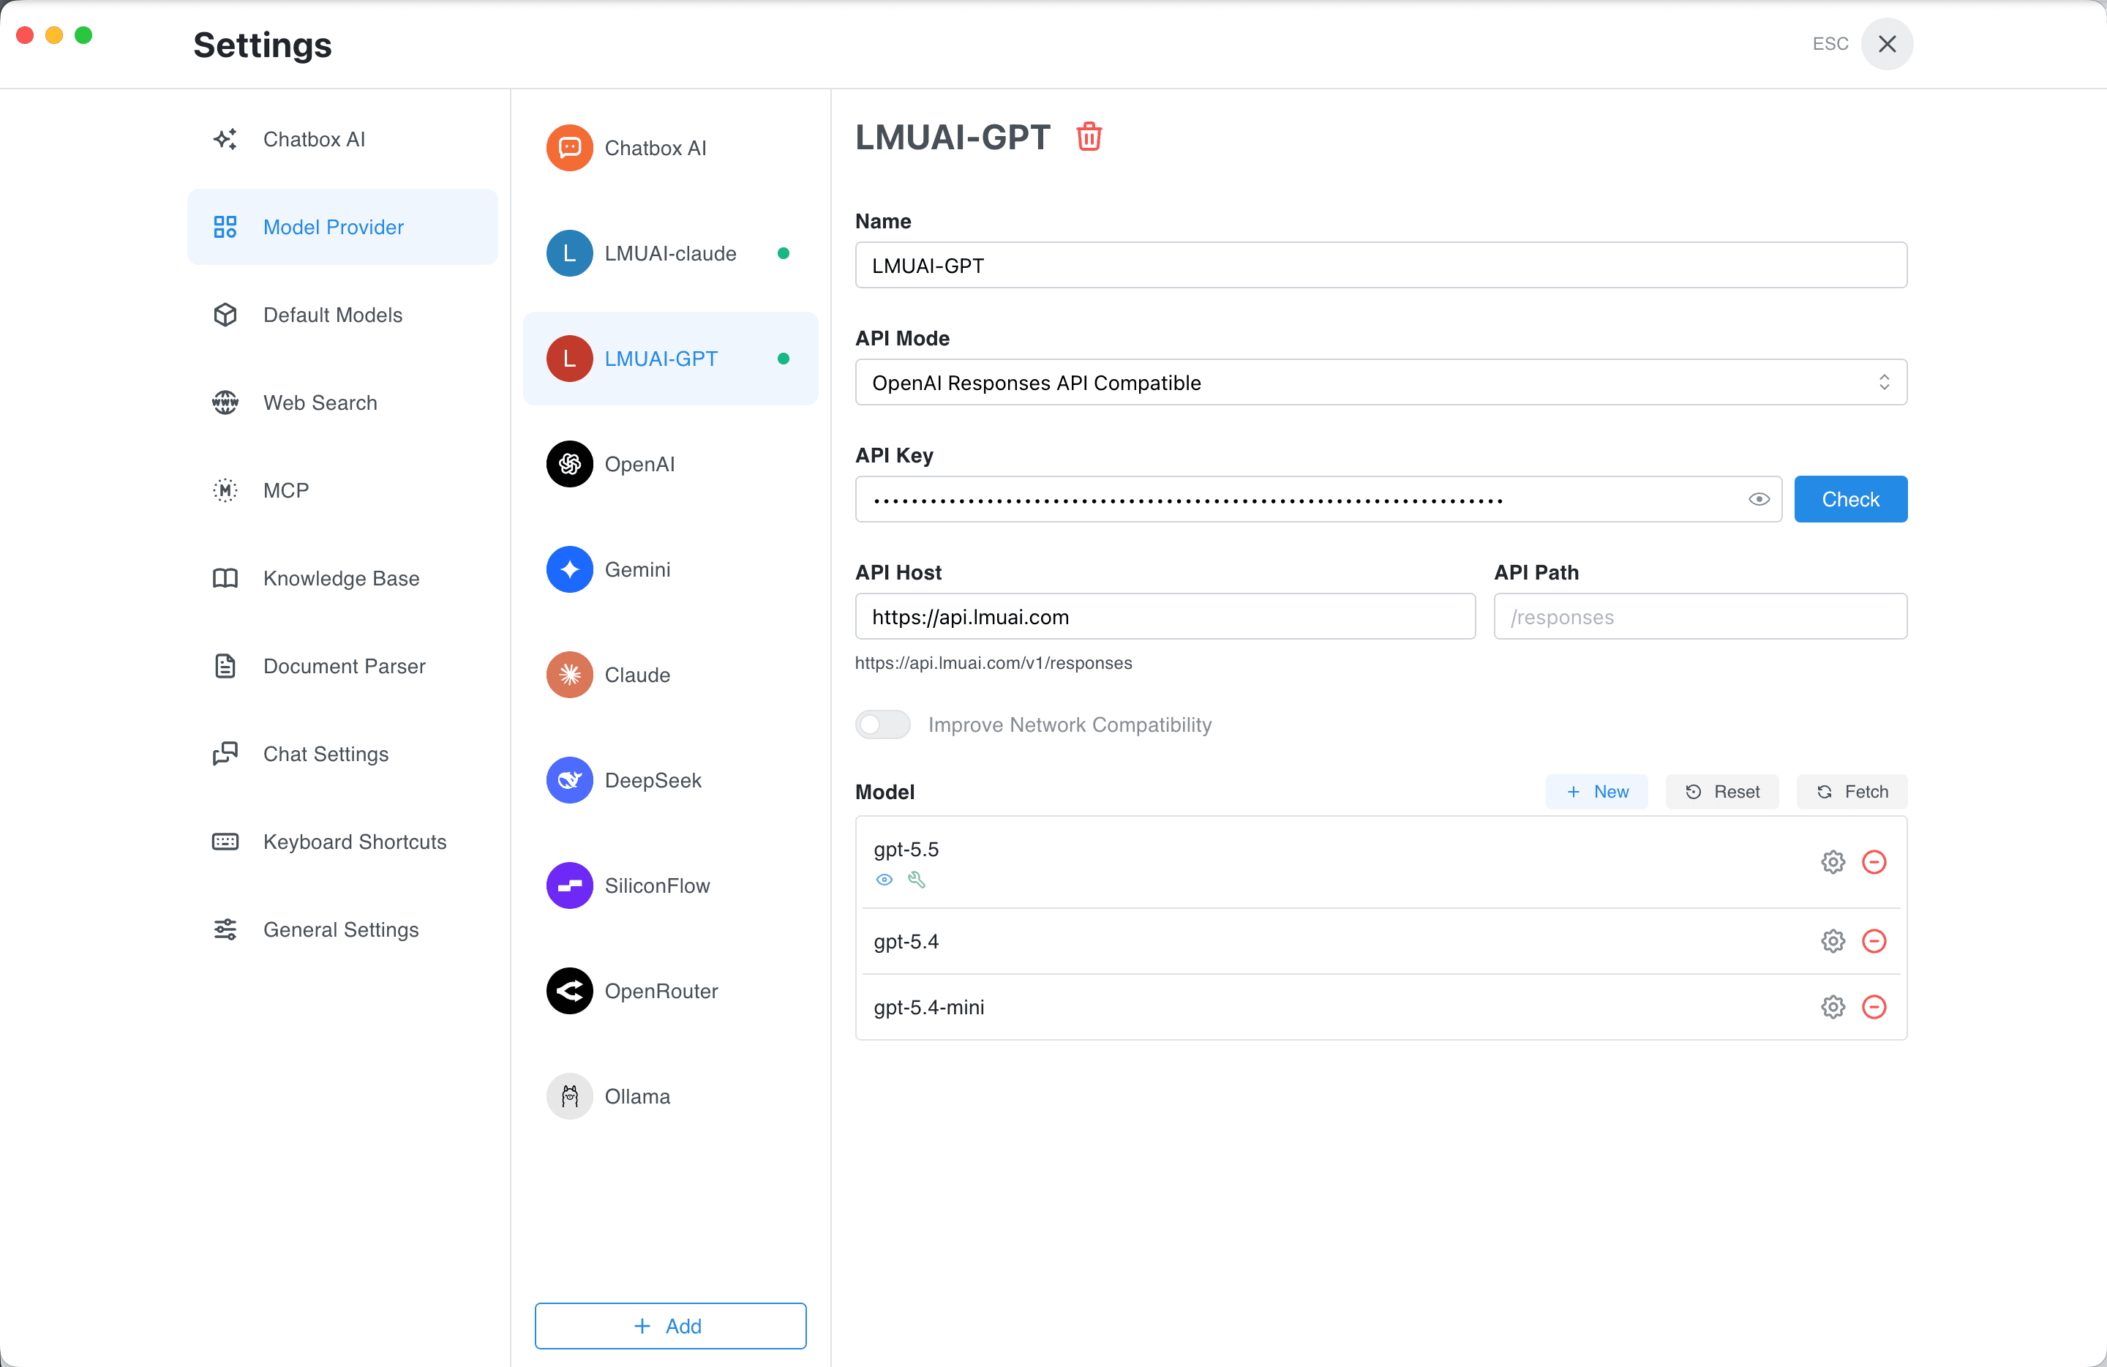Viewport: 2107px width, 1367px height.
Task: Add a new provider with the Add button
Action: (x=669, y=1325)
